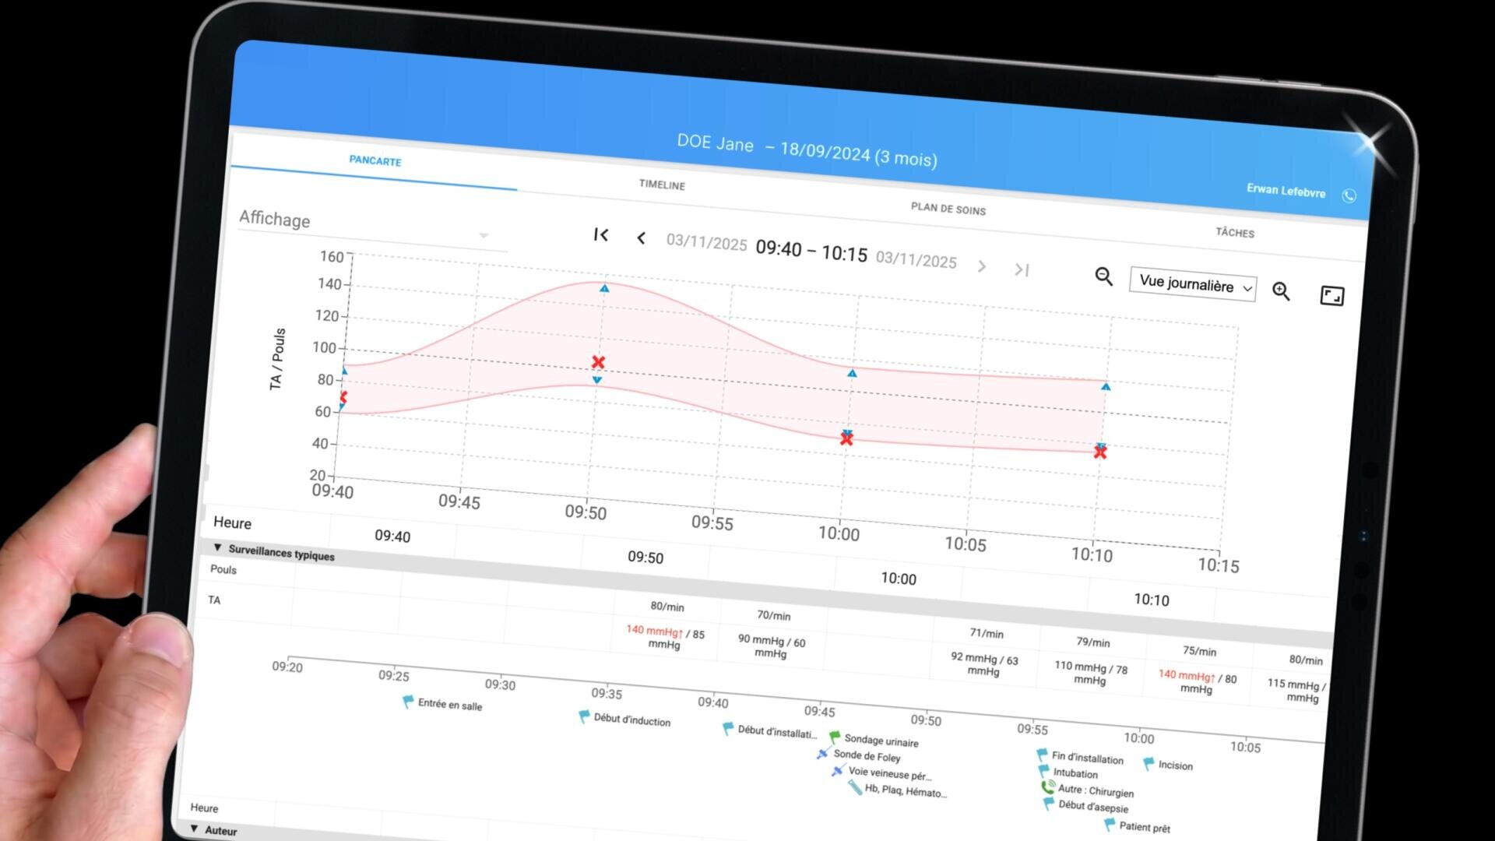
Task: Select the 75/min pulse value
Action: click(1199, 651)
